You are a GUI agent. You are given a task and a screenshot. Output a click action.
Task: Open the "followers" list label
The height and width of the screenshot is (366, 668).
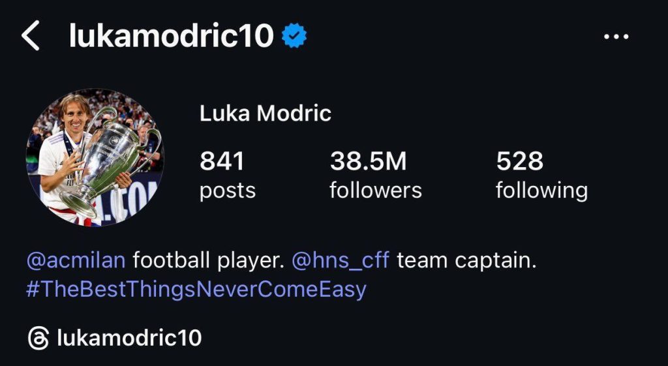375,191
